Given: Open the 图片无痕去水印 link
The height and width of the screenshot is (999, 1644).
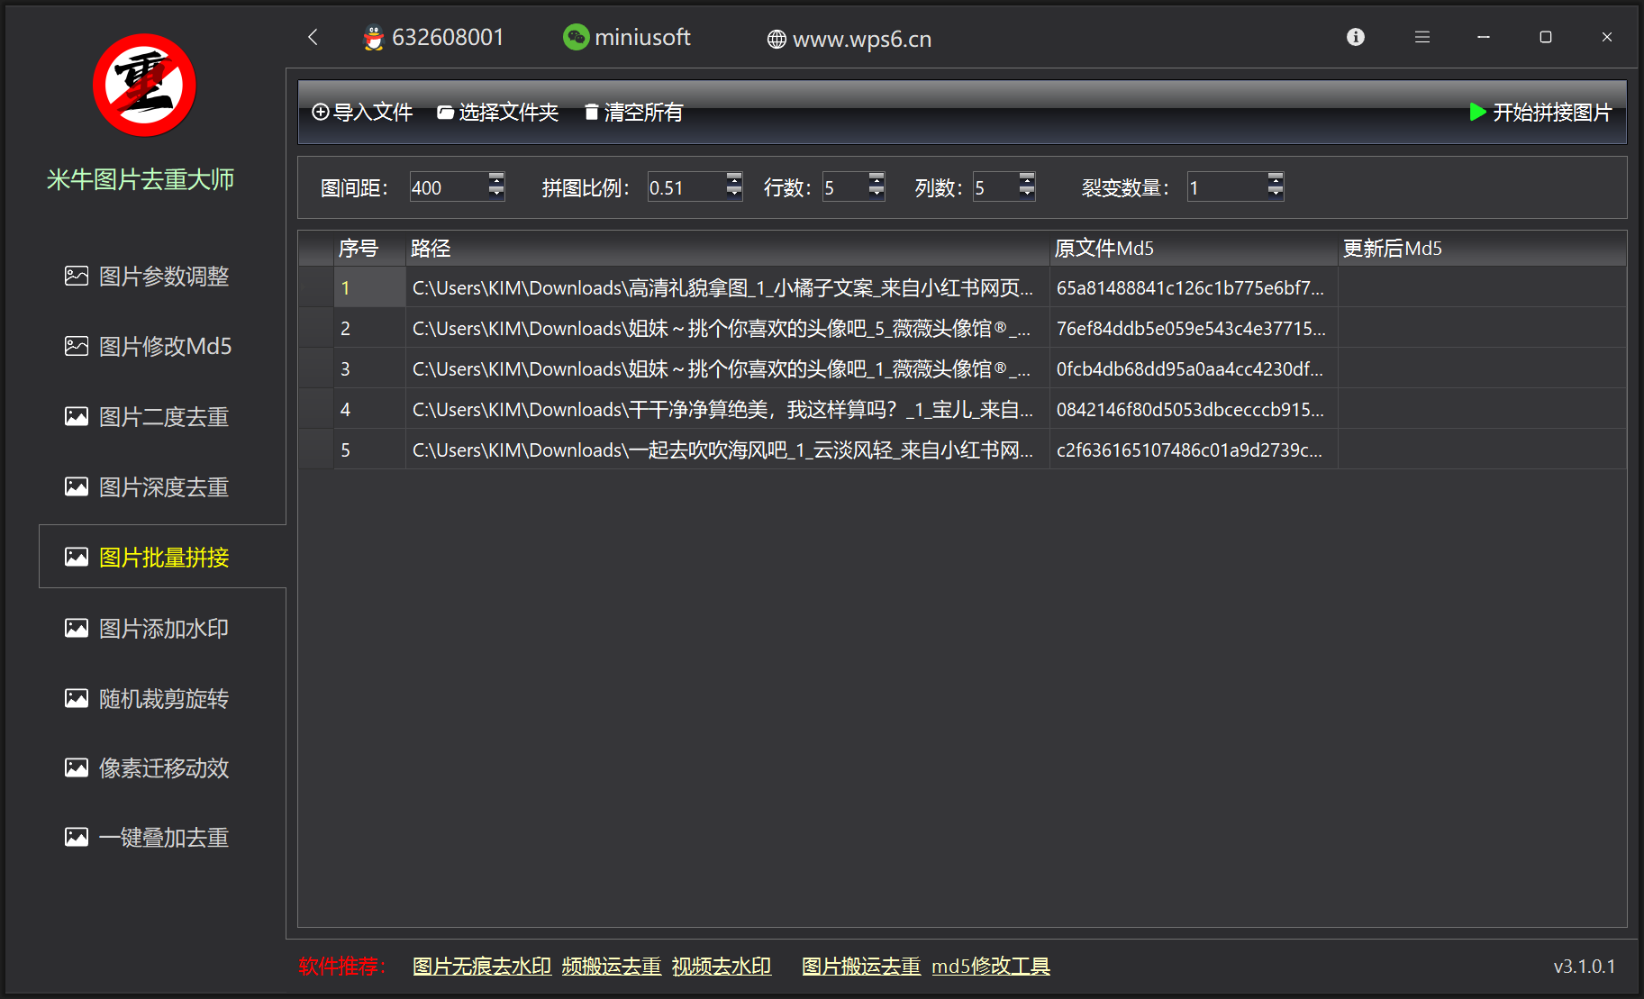Looking at the screenshot, I should coord(482,967).
